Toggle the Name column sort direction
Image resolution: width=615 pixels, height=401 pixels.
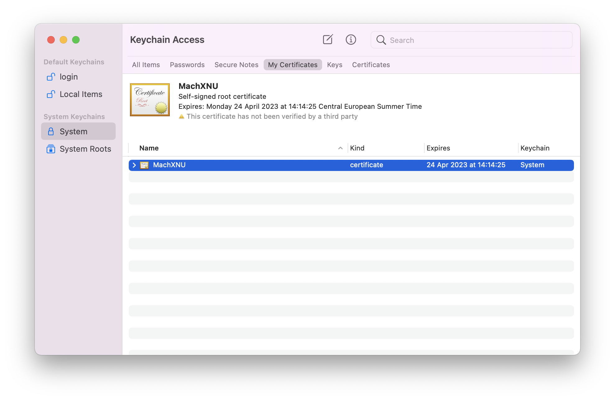click(x=340, y=148)
